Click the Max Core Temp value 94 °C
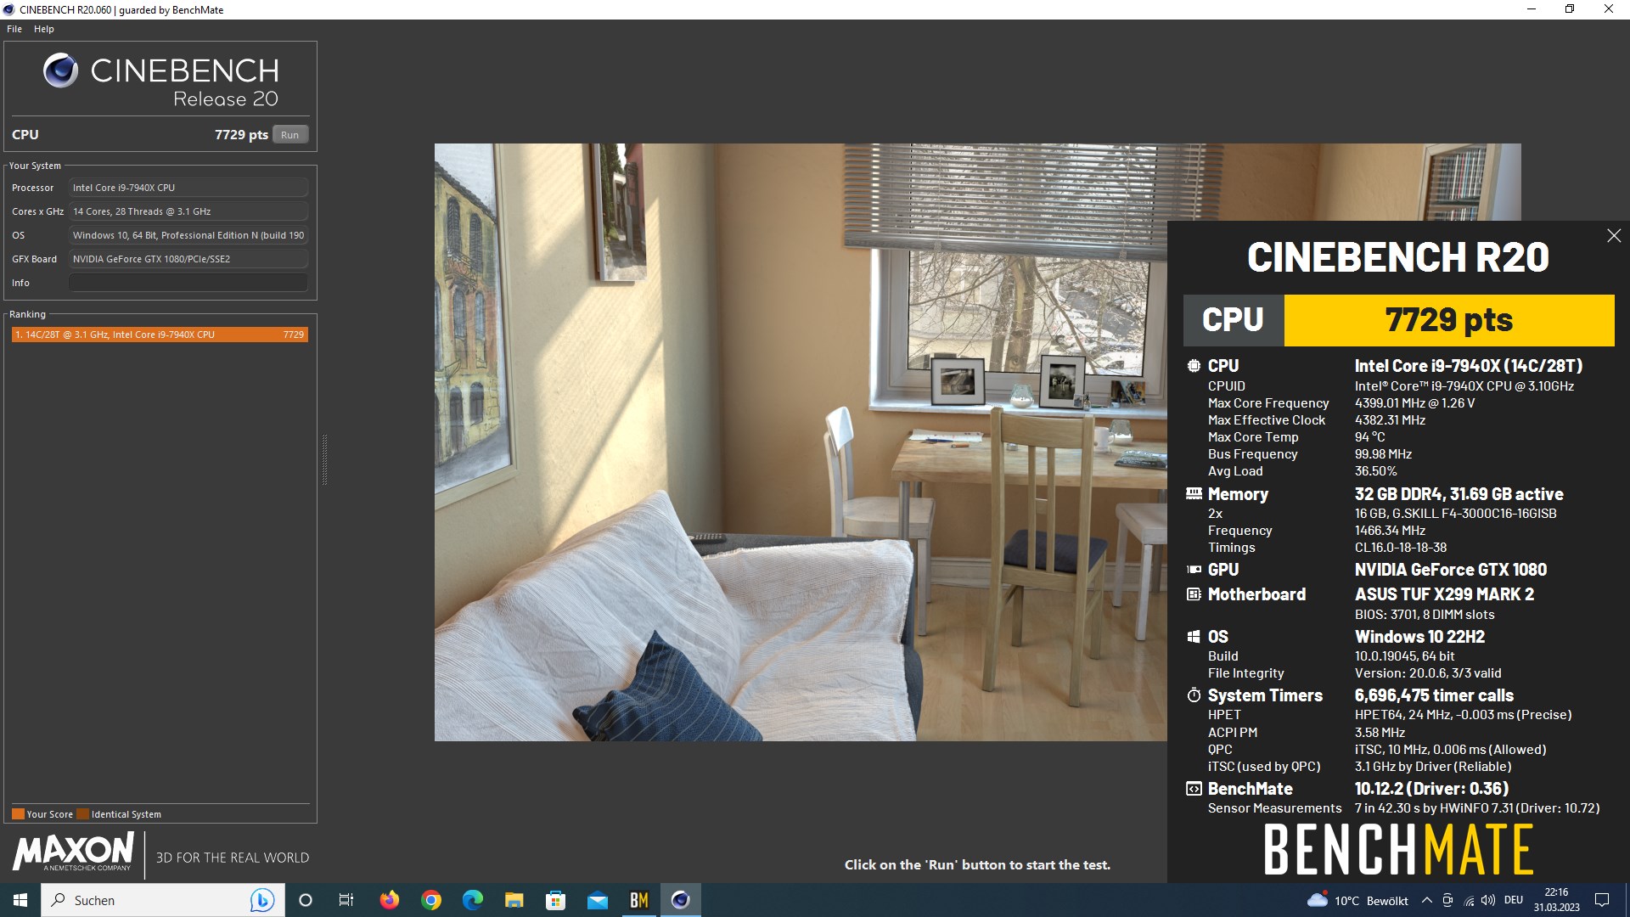Image resolution: width=1630 pixels, height=917 pixels. 1369,437
